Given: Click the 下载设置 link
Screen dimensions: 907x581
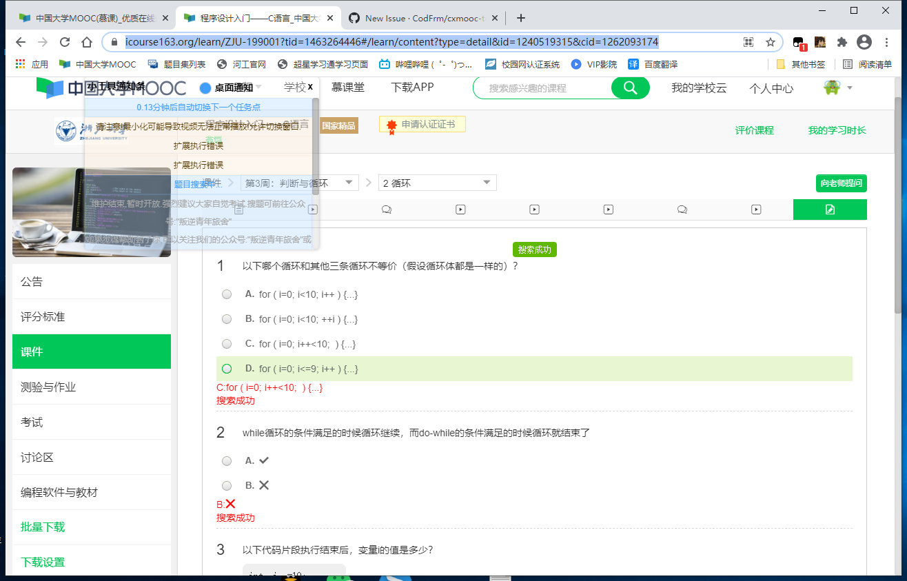Looking at the screenshot, I should tap(43, 562).
